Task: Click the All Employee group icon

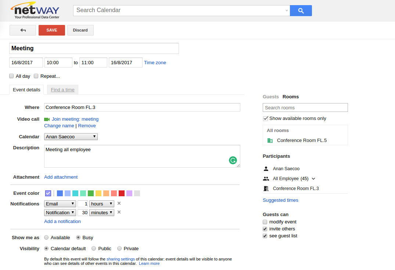Action: tap(266, 179)
